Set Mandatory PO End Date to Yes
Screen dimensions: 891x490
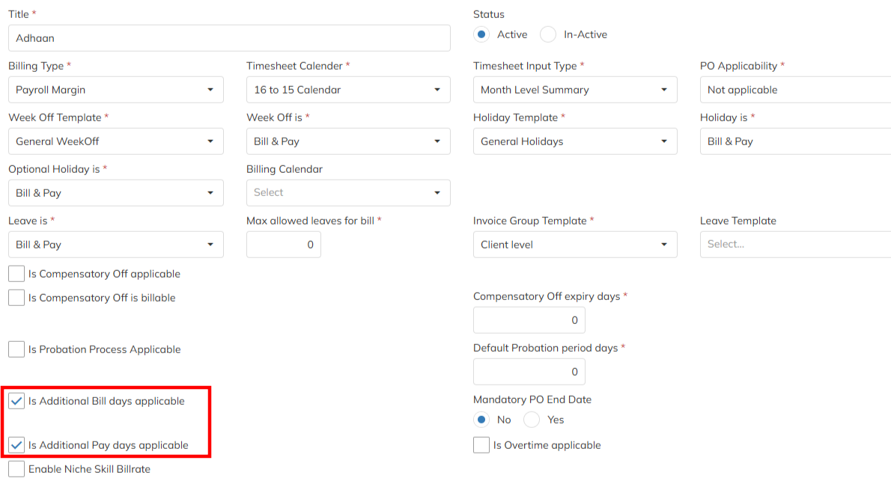click(x=532, y=420)
